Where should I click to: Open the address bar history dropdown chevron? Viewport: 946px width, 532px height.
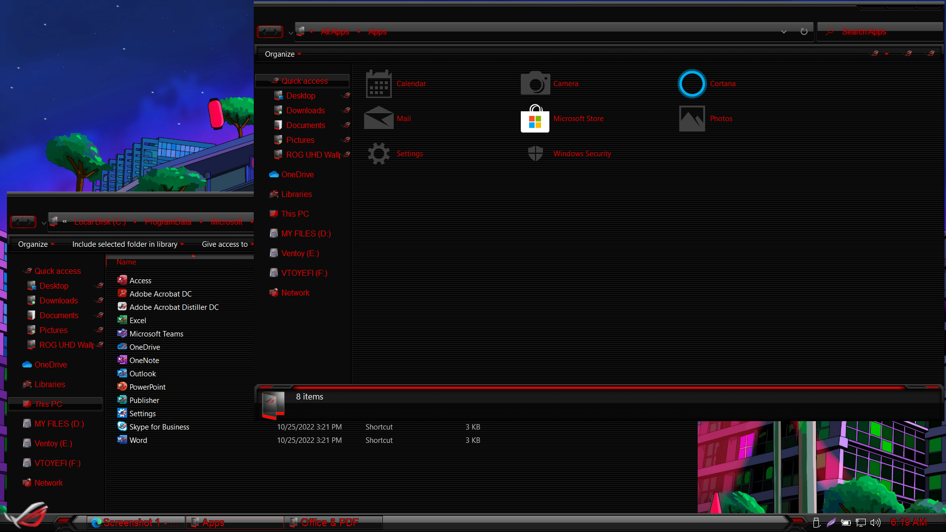tap(783, 32)
